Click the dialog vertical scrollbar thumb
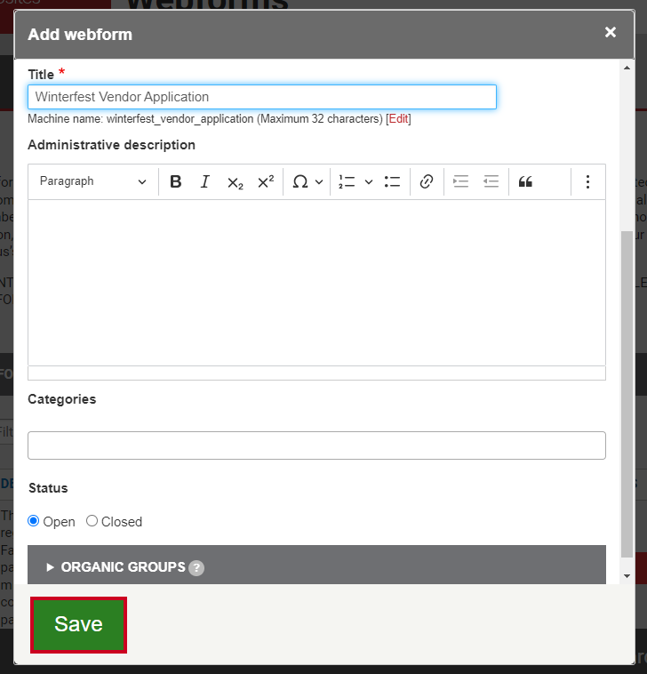The width and height of the screenshot is (647, 674). [x=627, y=394]
